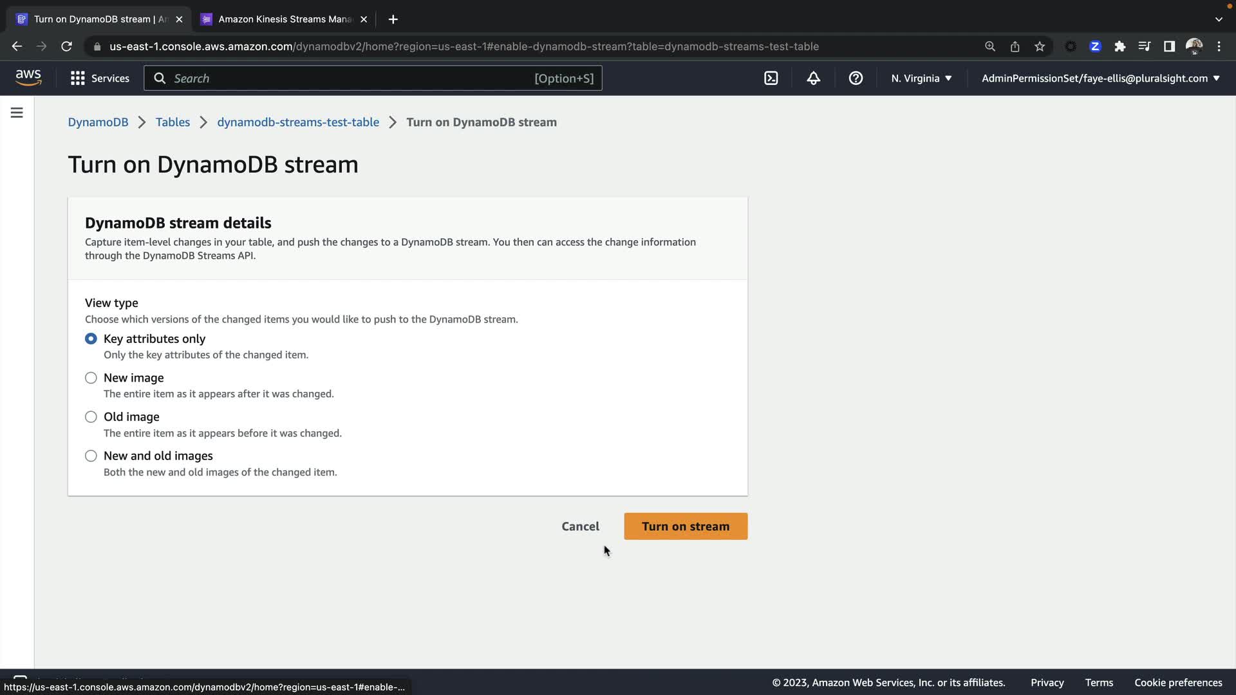Switch to Amazon Kinesis Streams tab
The height and width of the screenshot is (695, 1236).
[285, 19]
